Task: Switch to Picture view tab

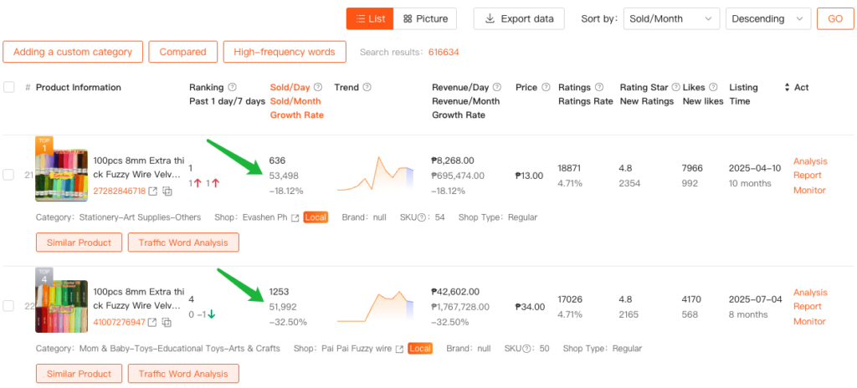Action: coord(425,18)
